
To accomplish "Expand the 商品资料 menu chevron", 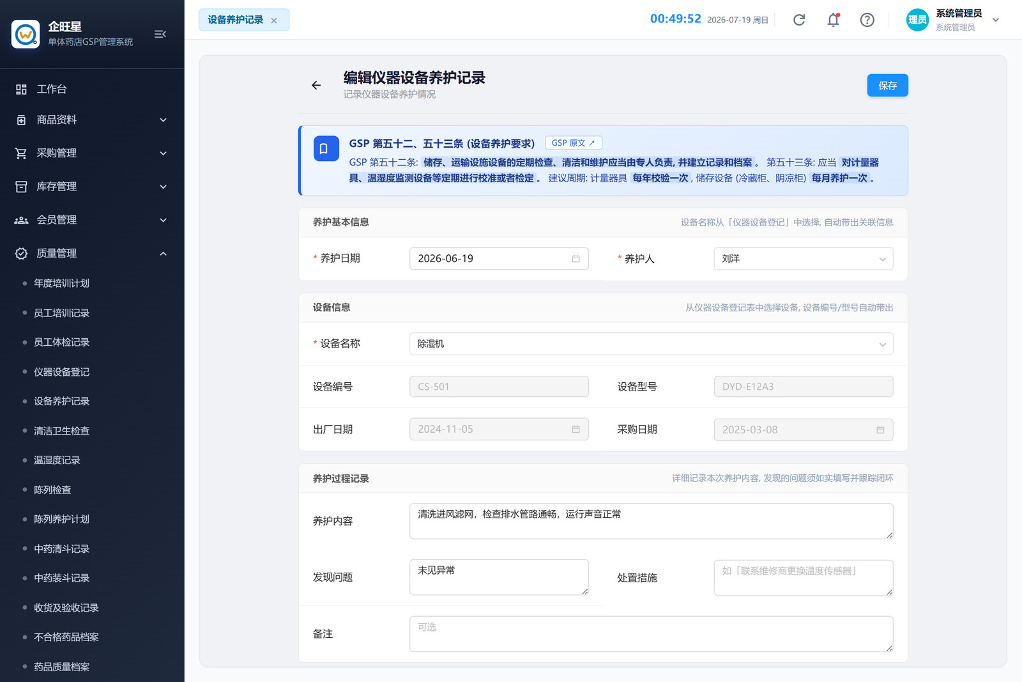I will coord(163,120).
